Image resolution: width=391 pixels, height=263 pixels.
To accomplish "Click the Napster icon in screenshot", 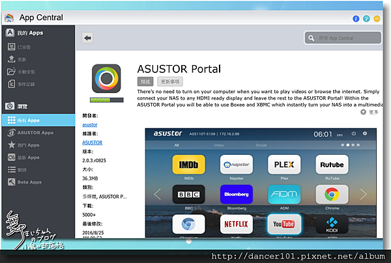I will [x=237, y=165].
